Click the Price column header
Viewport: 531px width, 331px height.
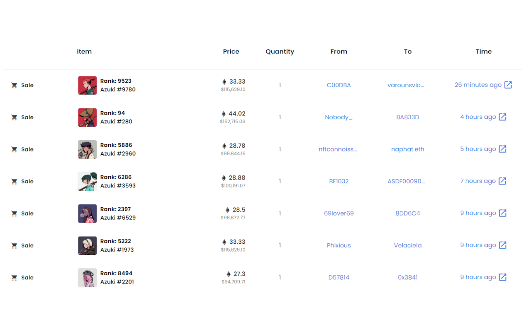231,52
